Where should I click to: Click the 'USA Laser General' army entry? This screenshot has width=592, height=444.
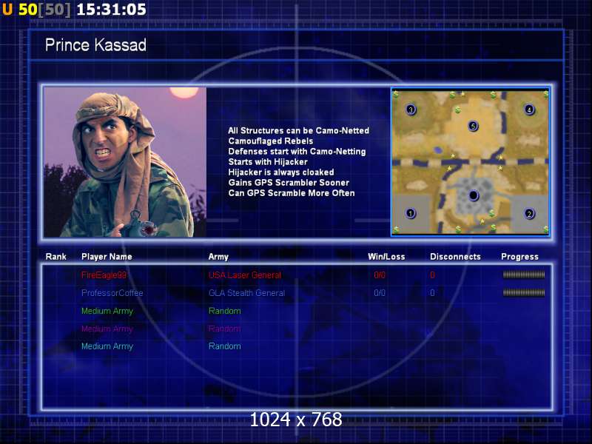coord(245,275)
